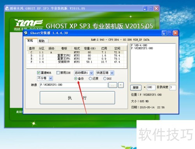195x149 pixels.
Task: Maximize the Ghost安装器 window
Action: point(170,33)
